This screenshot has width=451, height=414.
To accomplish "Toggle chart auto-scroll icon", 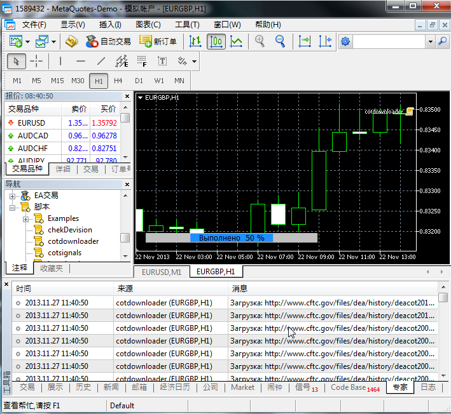I will [305, 41].
